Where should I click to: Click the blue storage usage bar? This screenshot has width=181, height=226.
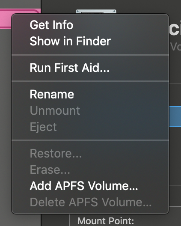click(x=175, y=116)
